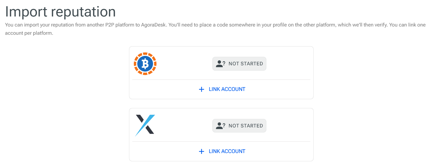Click the 'LINK ACCOUNT' text in the second card
Viewport: 435px width, 166px height.
227,151
